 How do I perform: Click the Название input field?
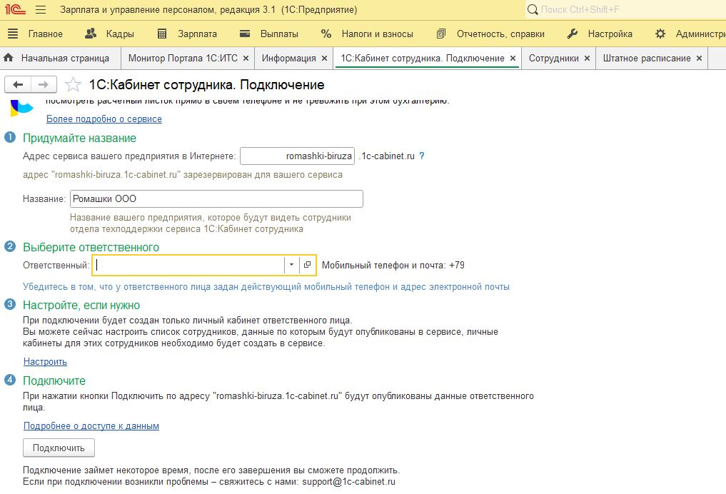[216, 199]
